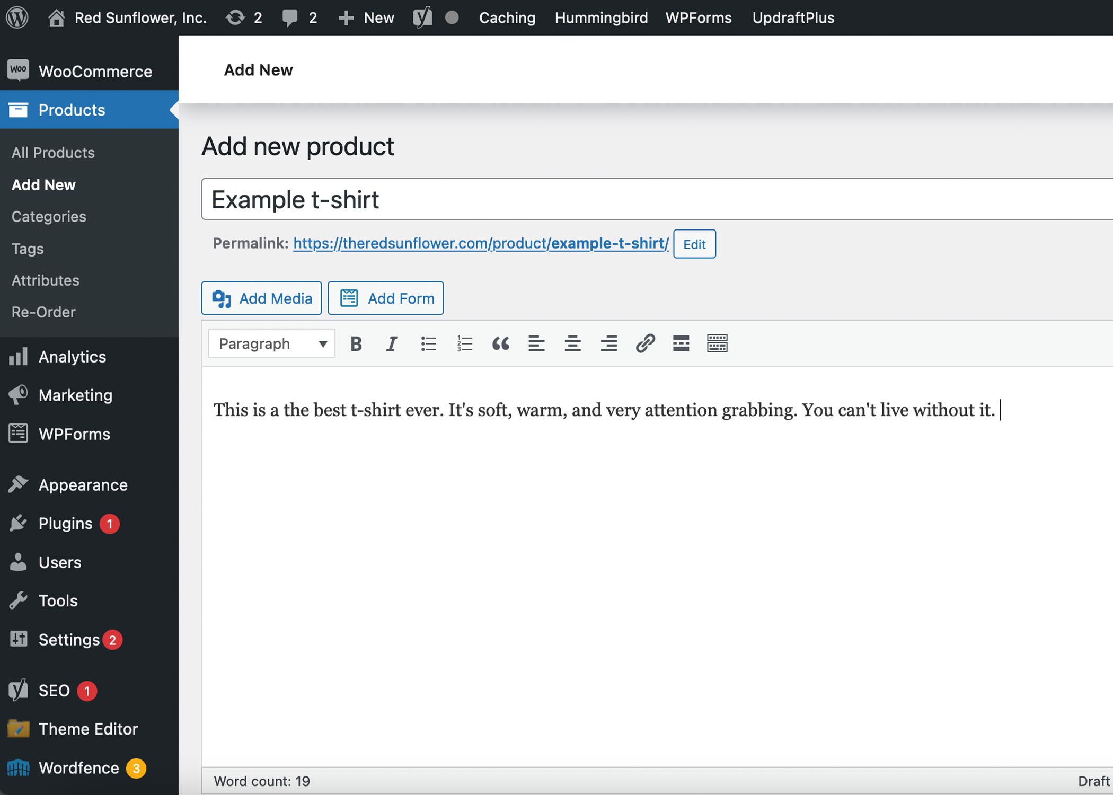Viewport: 1113px width, 795px height.
Task: Open Marketing in the sidebar
Action: tap(89, 395)
